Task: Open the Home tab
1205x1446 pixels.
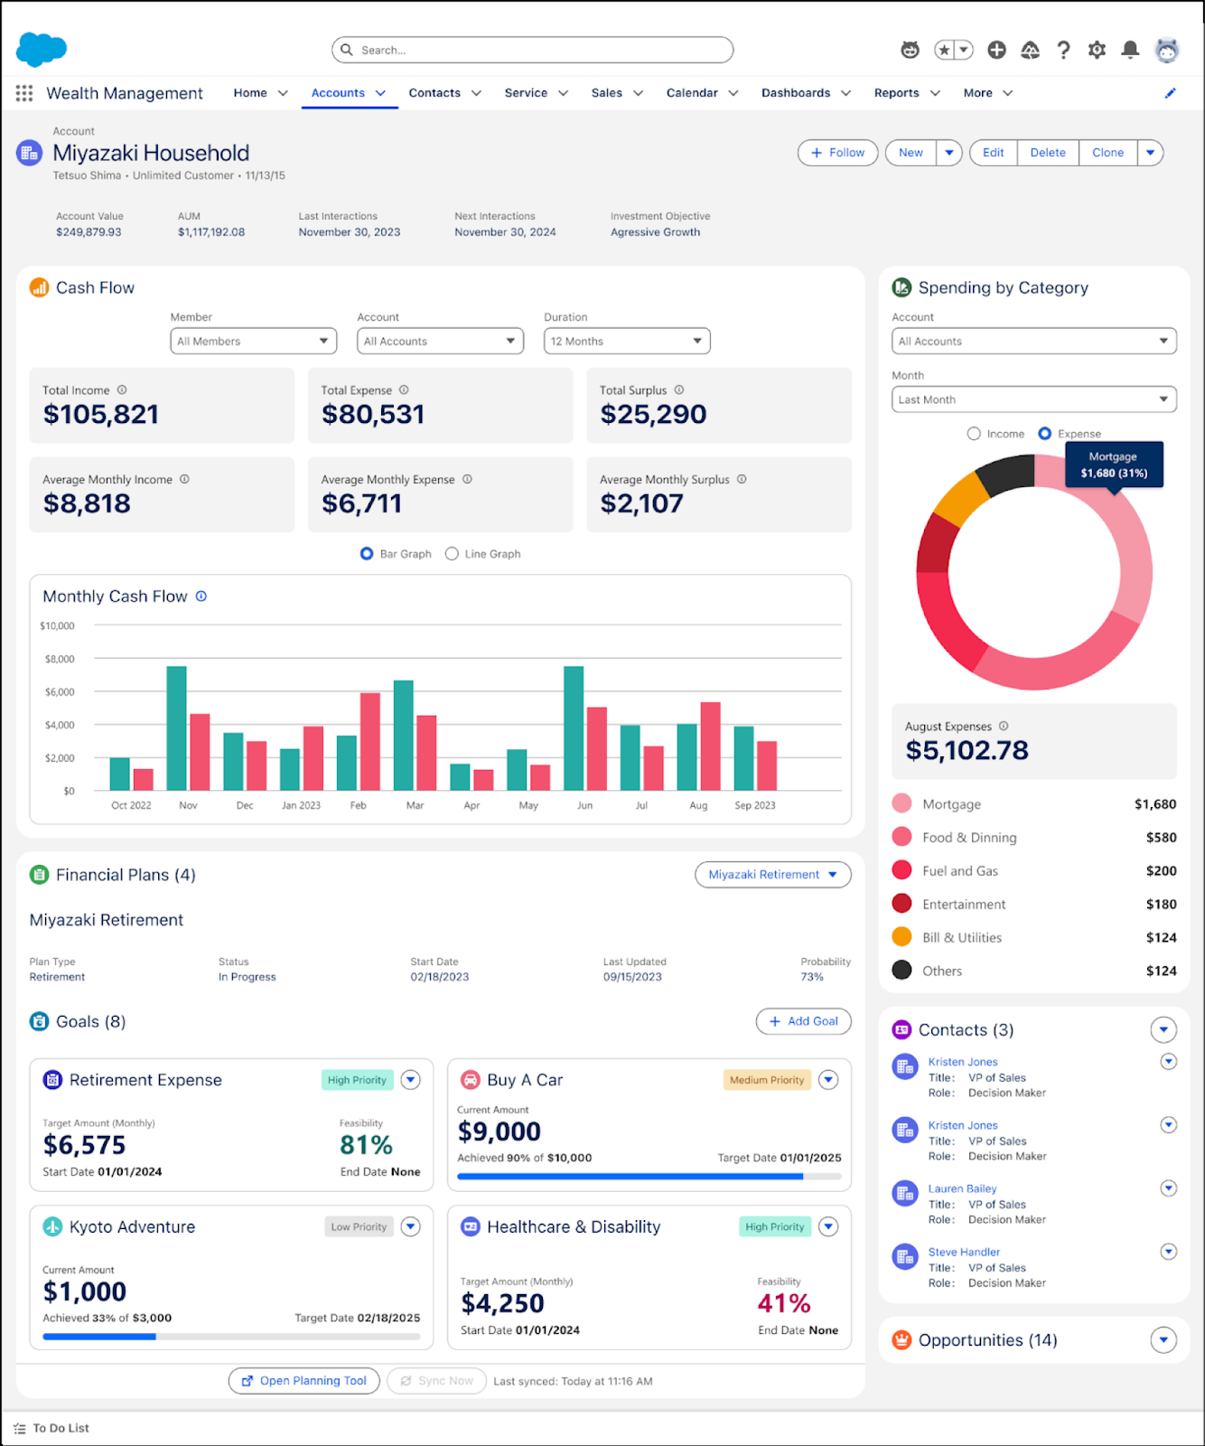Action: pyautogui.click(x=250, y=93)
